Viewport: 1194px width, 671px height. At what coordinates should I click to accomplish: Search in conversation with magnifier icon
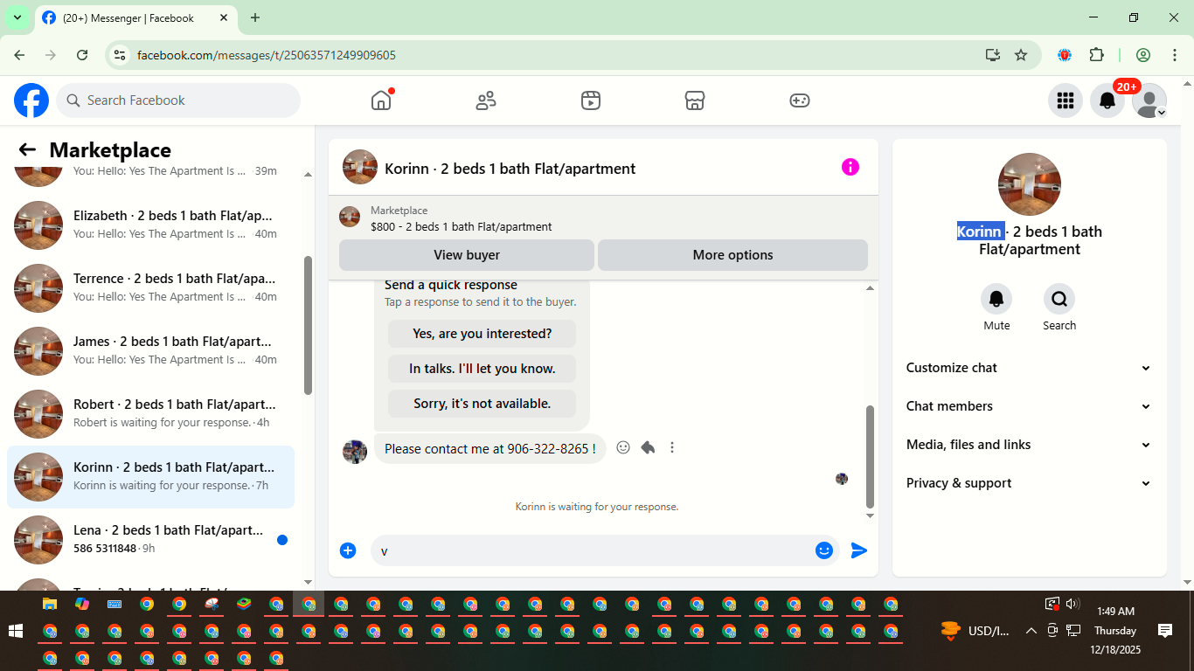1059,299
